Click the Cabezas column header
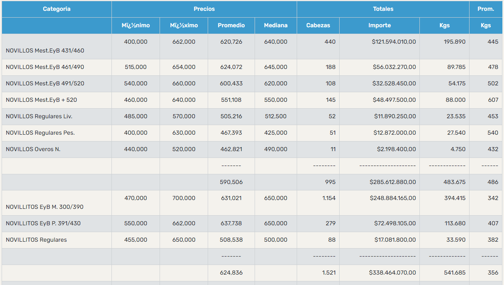 318,25
